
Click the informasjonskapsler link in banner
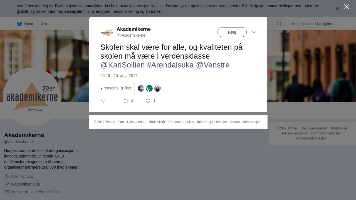[146, 6]
